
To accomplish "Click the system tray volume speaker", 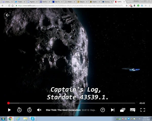I will 140,119.
